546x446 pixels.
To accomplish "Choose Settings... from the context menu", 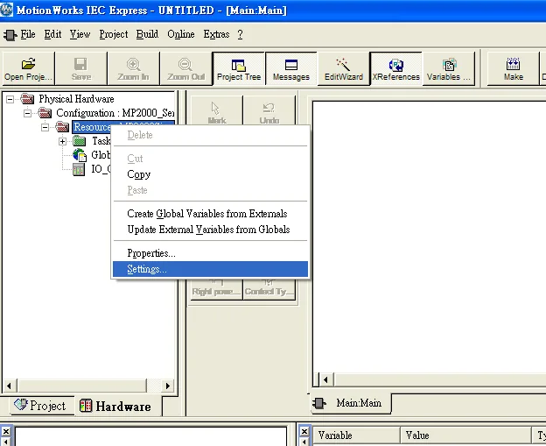I will [210, 269].
